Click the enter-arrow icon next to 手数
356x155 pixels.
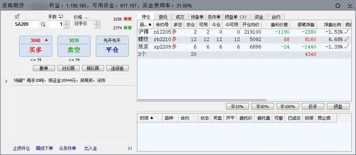tap(61, 17)
